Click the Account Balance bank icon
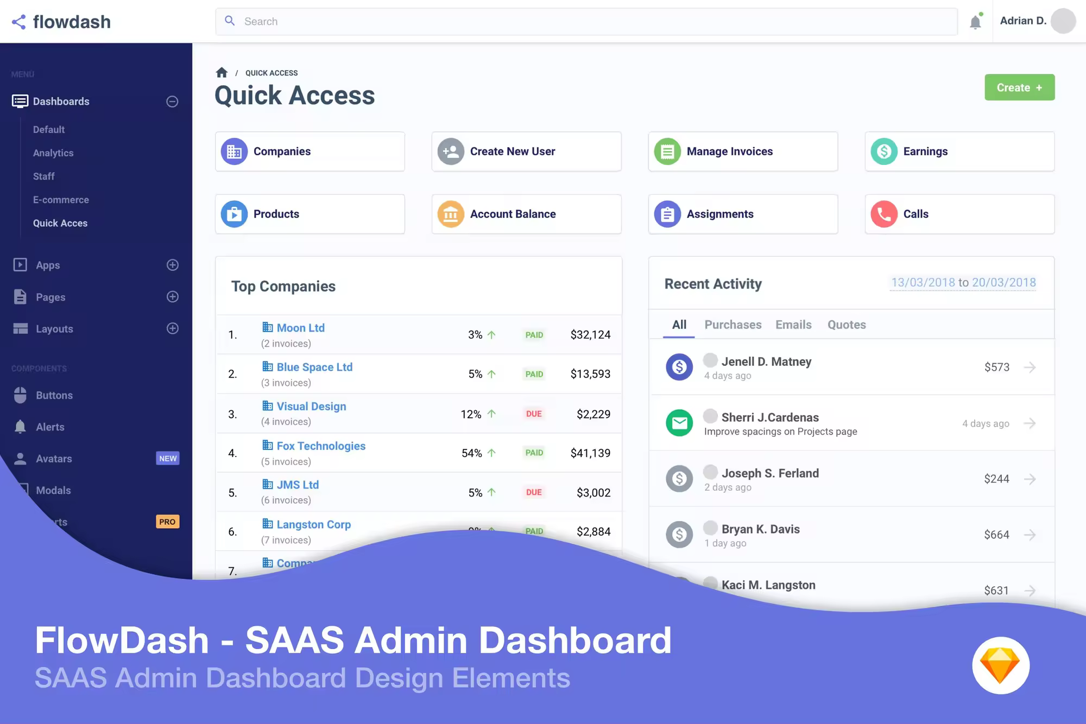 coord(451,214)
